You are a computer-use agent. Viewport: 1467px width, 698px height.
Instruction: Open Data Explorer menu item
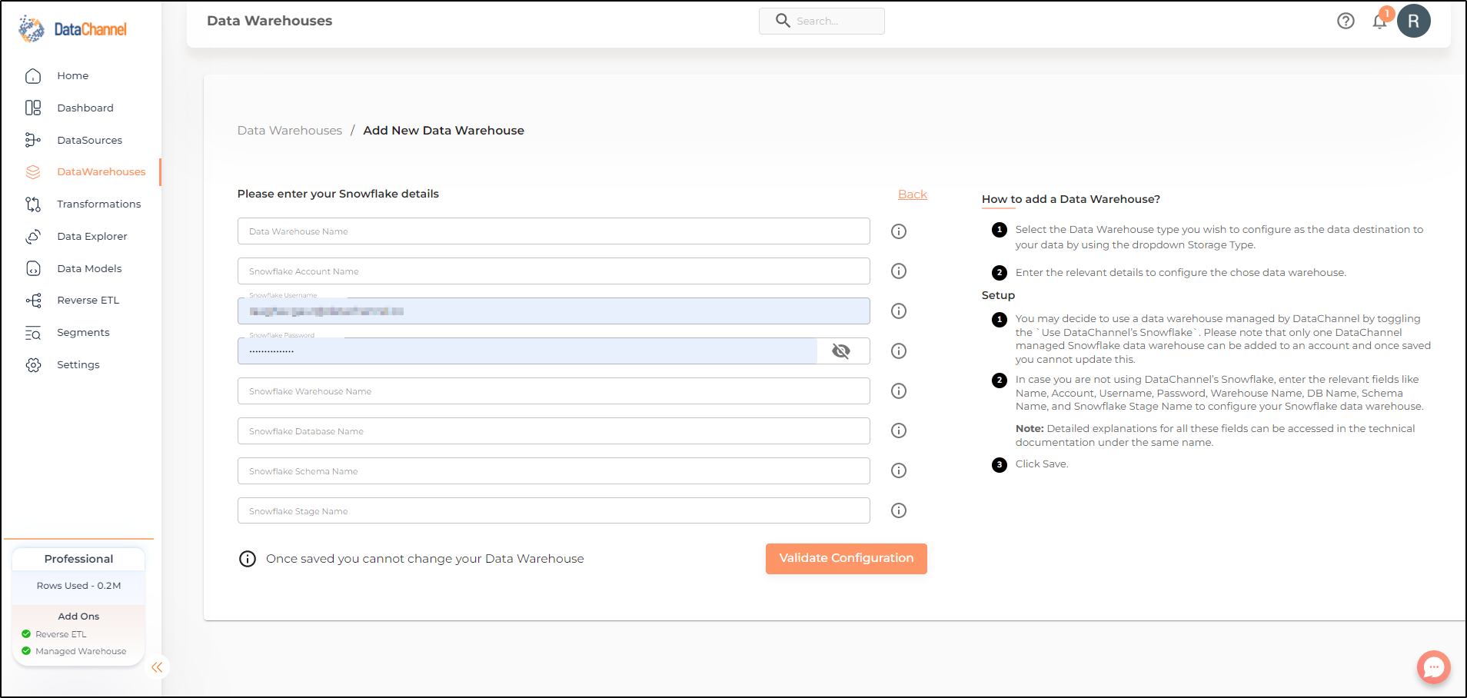click(92, 237)
